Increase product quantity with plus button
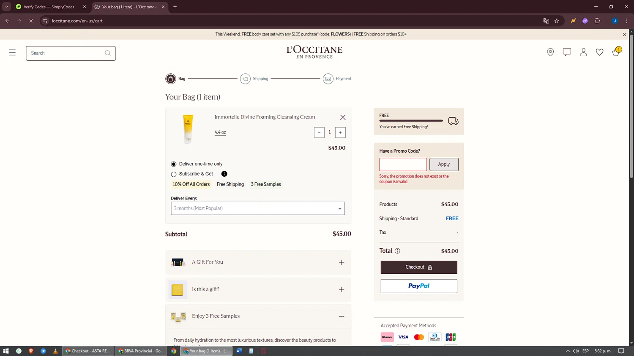This screenshot has height=356, width=634. [x=340, y=132]
